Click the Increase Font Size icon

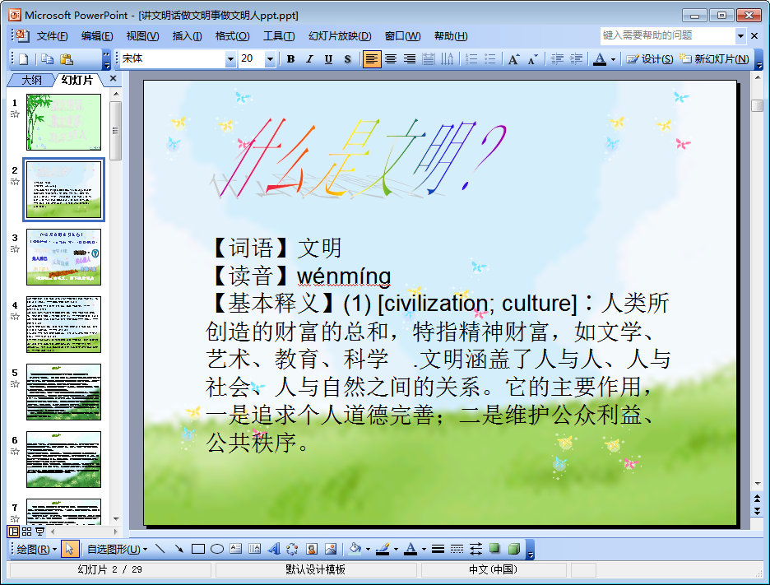(513, 59)
